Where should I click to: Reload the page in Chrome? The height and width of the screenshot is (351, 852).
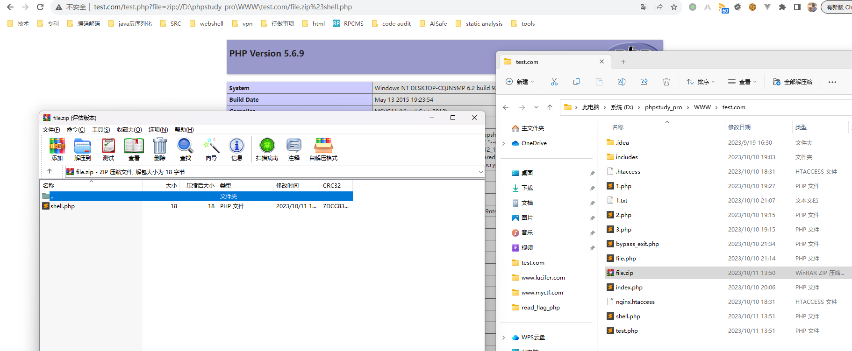click(x=40, y=7)
